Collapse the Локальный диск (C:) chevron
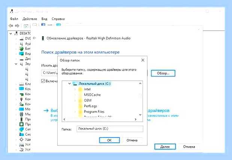 point(69,84)
